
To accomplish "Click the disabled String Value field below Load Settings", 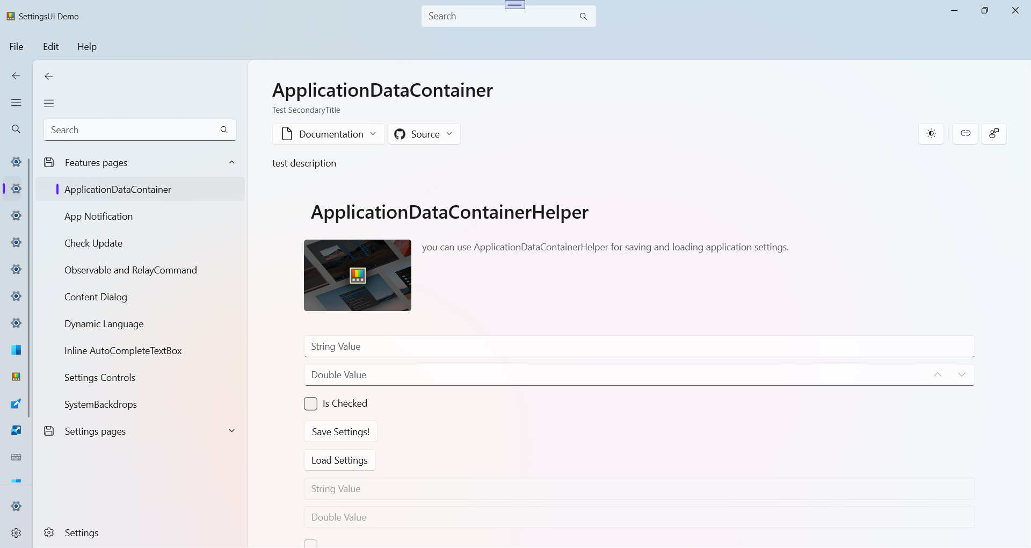I will coord(639,489).
